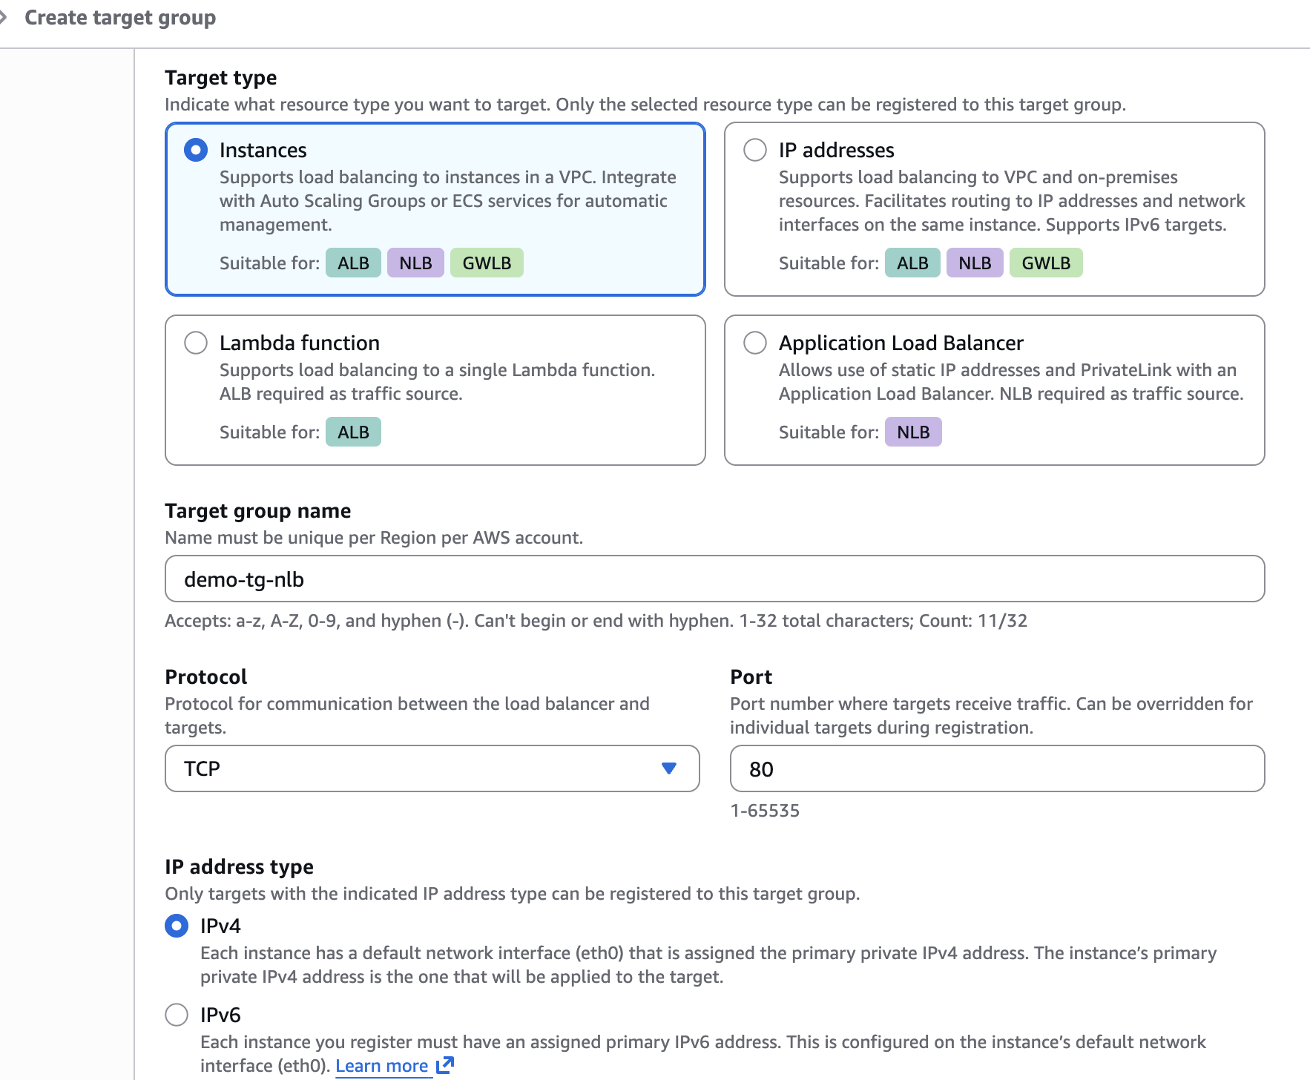Click the NLB badge under Instances

pyautogui.click(x=415, y=263)
